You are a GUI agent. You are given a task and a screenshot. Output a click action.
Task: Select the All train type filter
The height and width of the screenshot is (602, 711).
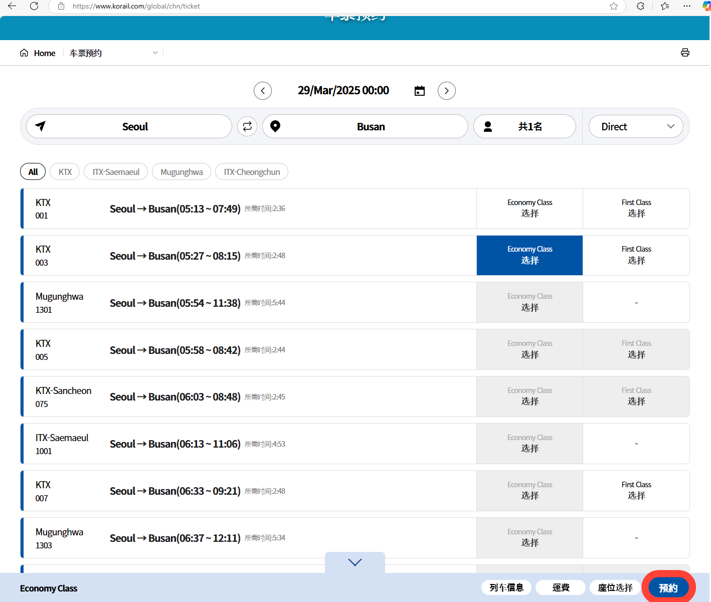tap(33, 172)
